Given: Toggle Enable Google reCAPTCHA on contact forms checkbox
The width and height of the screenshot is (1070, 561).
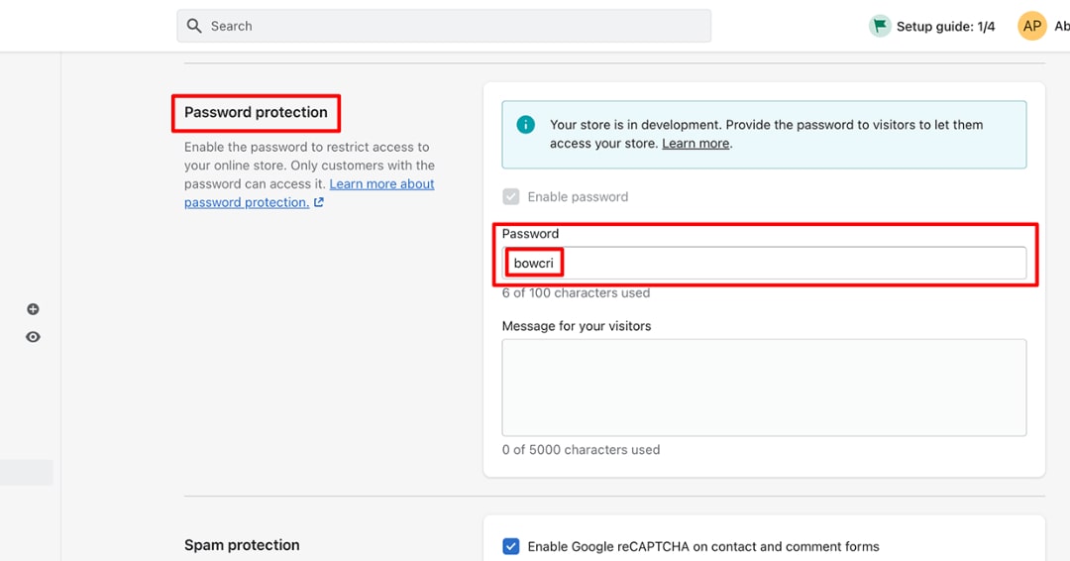Looking at the screenshot, I should click(511, 546).
